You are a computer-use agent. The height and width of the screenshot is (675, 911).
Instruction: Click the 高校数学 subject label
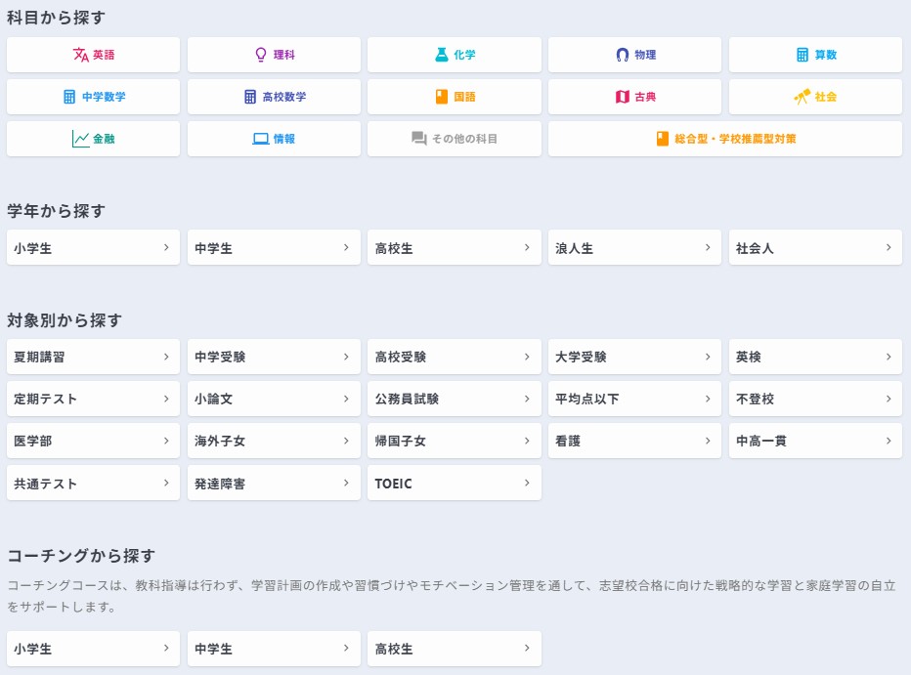(x=284, y=97)
